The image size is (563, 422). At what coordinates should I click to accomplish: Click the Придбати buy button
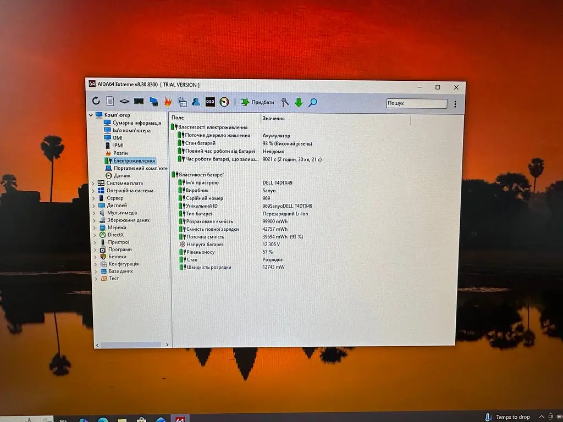click(257, 102)
